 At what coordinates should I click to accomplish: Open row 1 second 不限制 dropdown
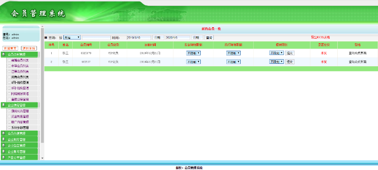[x=234, y=53]
